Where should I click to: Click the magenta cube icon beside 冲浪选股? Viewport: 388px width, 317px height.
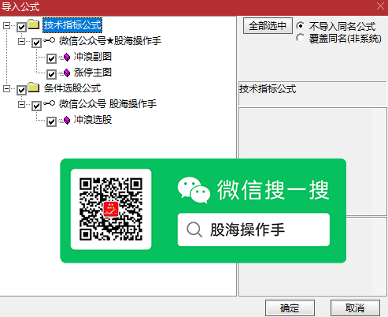point(67,120)
